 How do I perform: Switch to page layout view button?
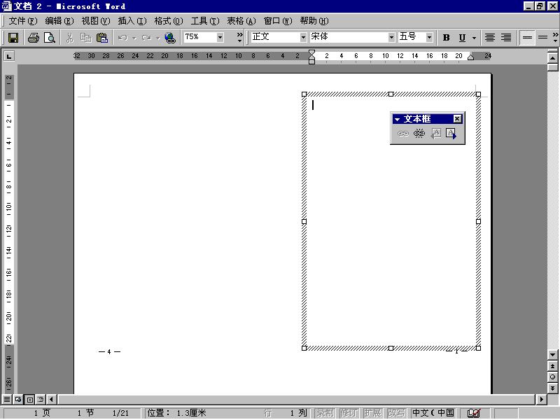point(29,400)
